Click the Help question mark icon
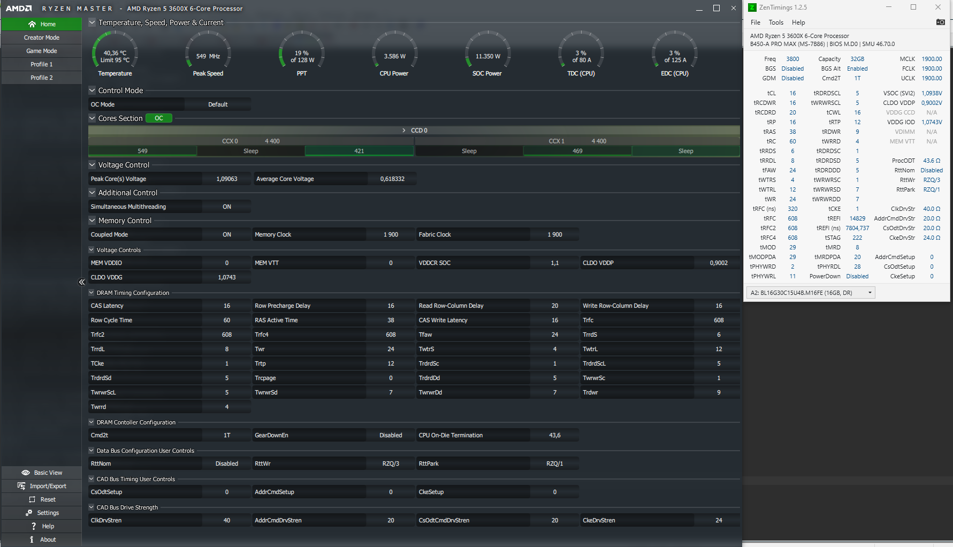Image resolution: width=953 pixels, height=547 pixels. tap(34, 526)
